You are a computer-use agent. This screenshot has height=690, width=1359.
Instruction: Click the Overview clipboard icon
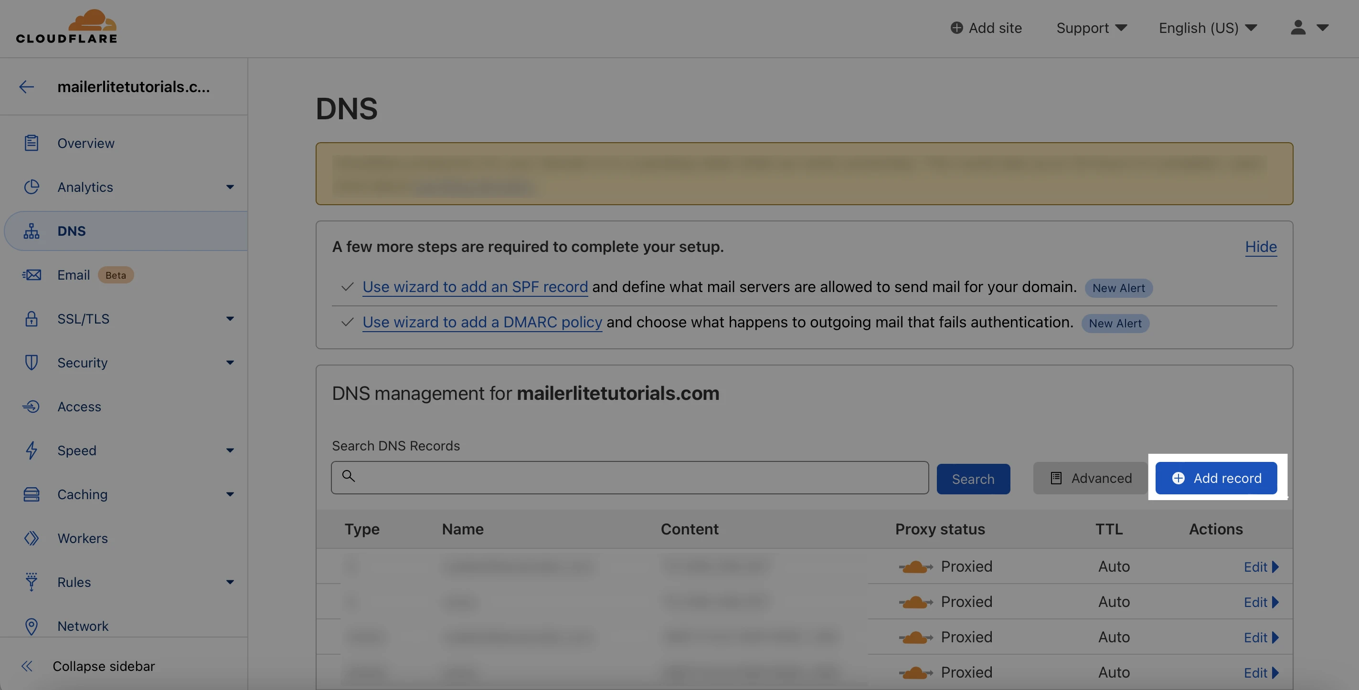tap(31, 143)
